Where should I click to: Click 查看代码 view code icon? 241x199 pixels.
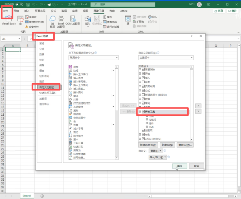click(105, 22)
